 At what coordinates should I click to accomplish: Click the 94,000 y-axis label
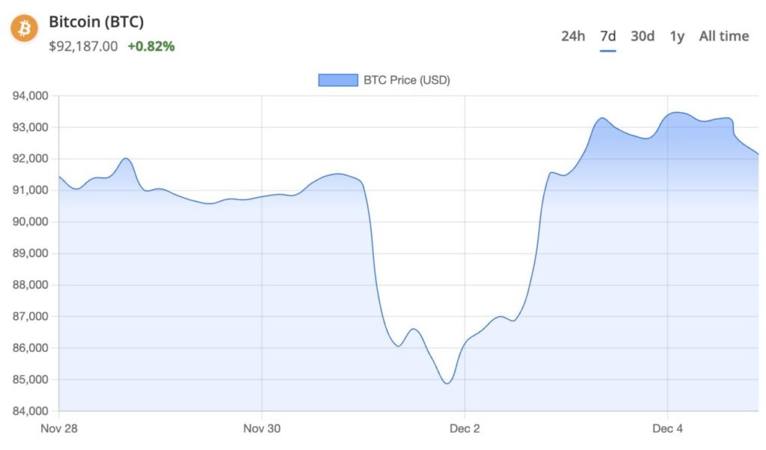click(32, 96)
